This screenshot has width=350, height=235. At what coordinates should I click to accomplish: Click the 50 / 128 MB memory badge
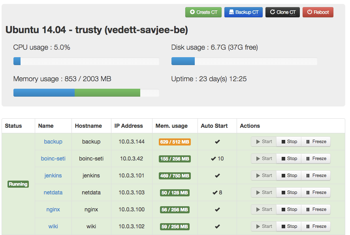tap(175, 193)
